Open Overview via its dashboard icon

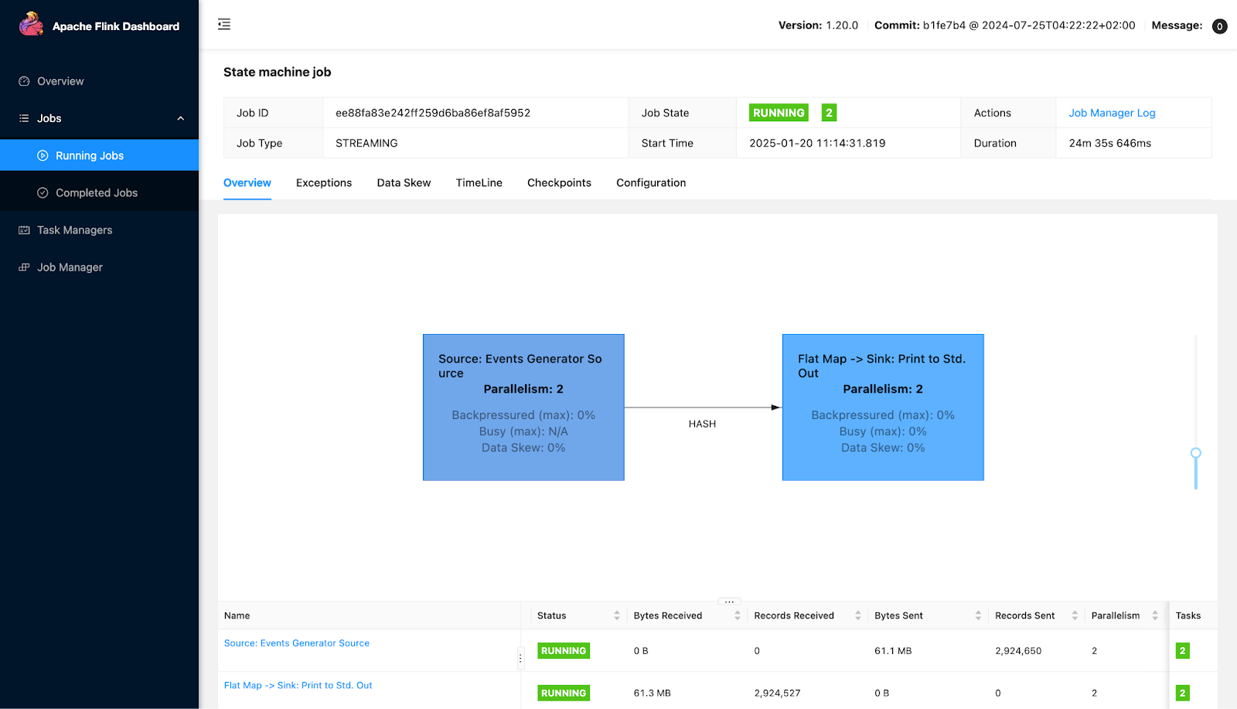coord(24,81)
